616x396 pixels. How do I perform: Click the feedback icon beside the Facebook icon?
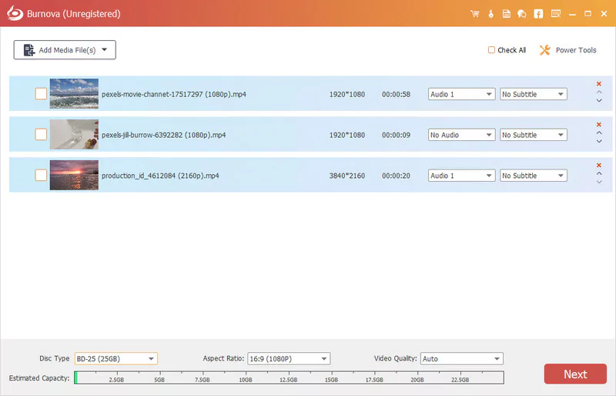(554, 14)
